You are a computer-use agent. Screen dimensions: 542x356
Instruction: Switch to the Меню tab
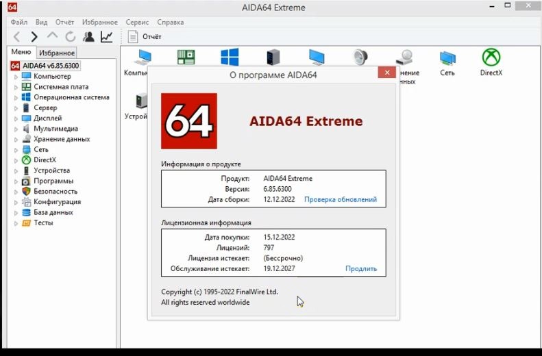tap(21, 52)
